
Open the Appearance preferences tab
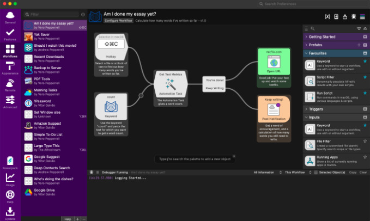(10, 68)
